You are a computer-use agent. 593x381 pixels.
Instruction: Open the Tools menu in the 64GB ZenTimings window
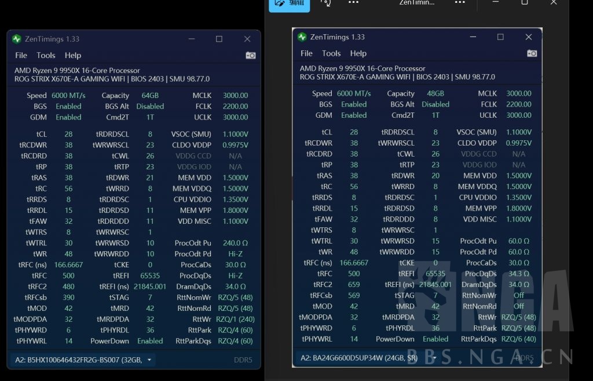coord(46,56)
